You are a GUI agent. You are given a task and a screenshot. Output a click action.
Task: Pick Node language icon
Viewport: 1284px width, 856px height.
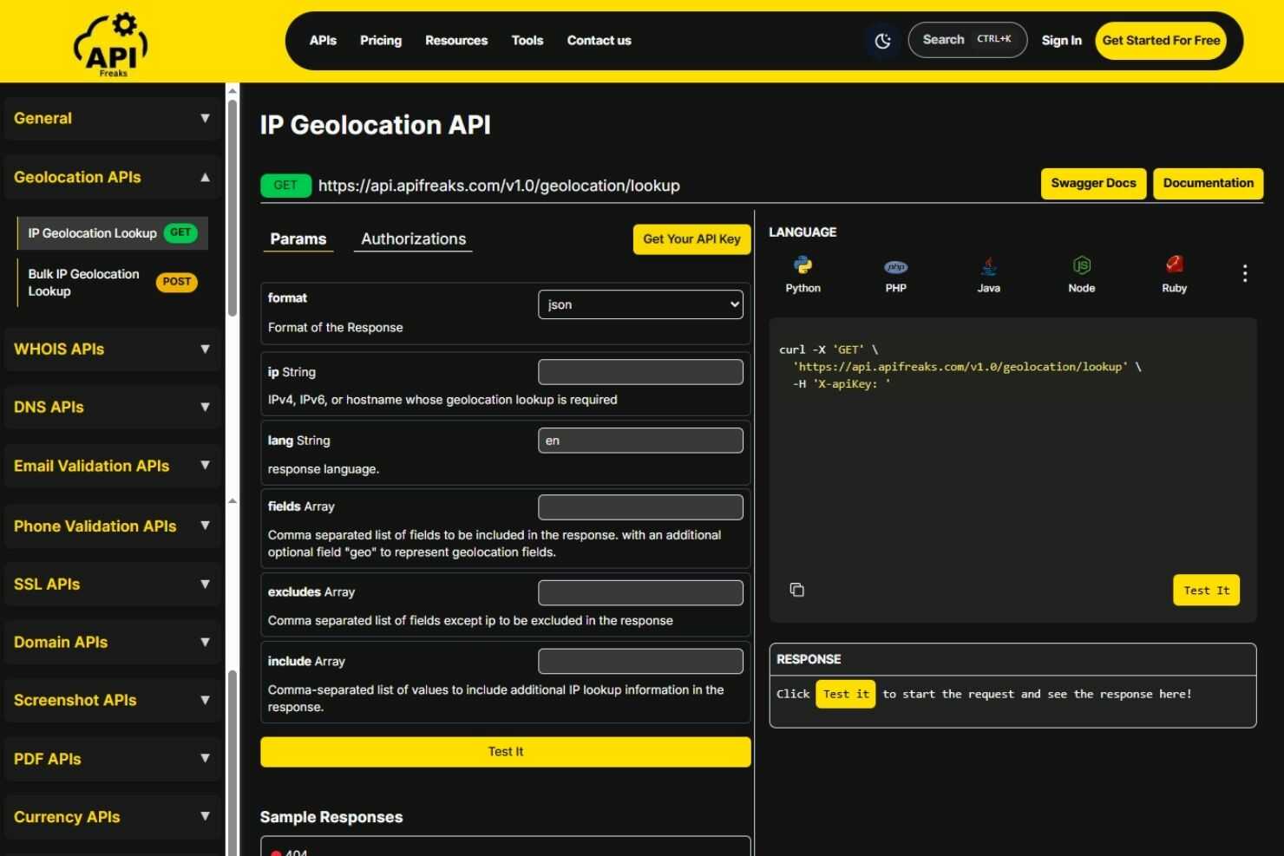click(x=1081, y=265)
